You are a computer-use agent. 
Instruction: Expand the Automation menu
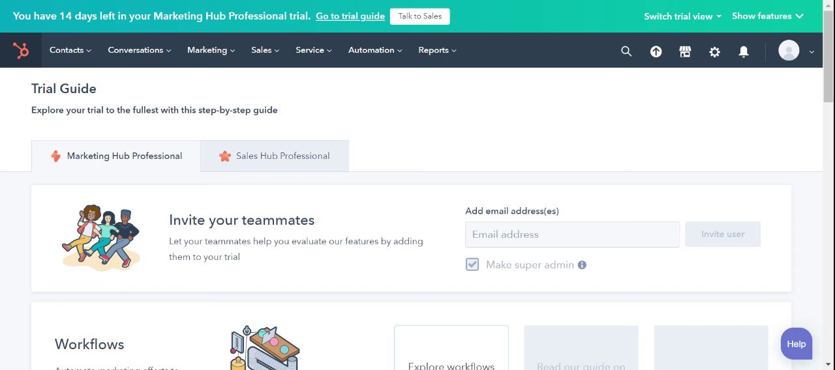coord(375,50)
